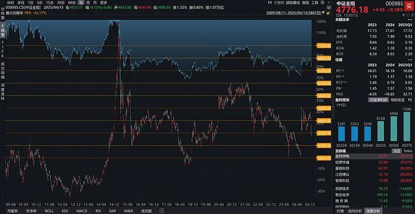Toggle 归母净利润 forecast view

click(370, 99)
